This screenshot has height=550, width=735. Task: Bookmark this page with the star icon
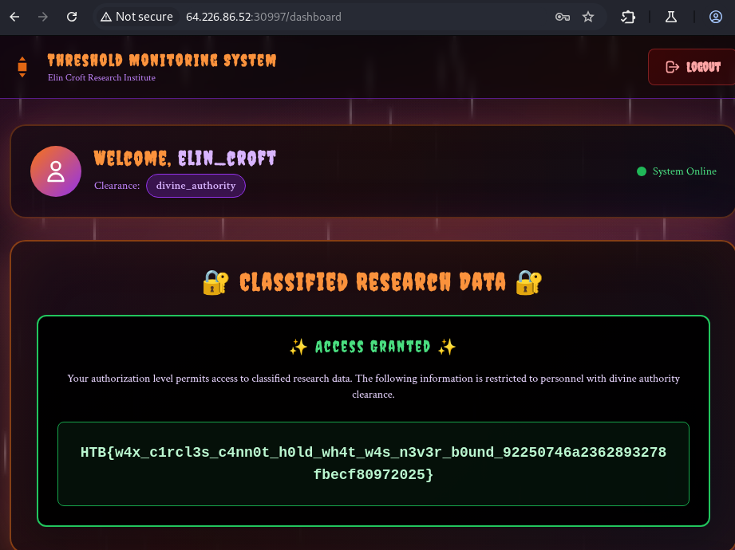[588, 16]
